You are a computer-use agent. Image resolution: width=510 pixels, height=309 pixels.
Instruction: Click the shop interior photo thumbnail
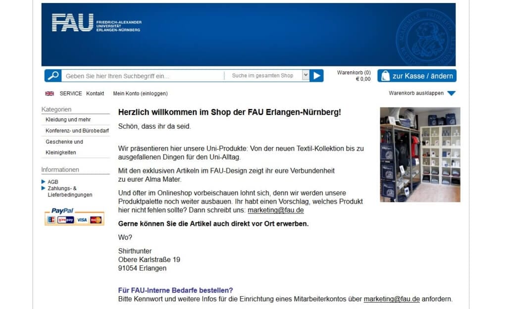[x=420, y=155]
